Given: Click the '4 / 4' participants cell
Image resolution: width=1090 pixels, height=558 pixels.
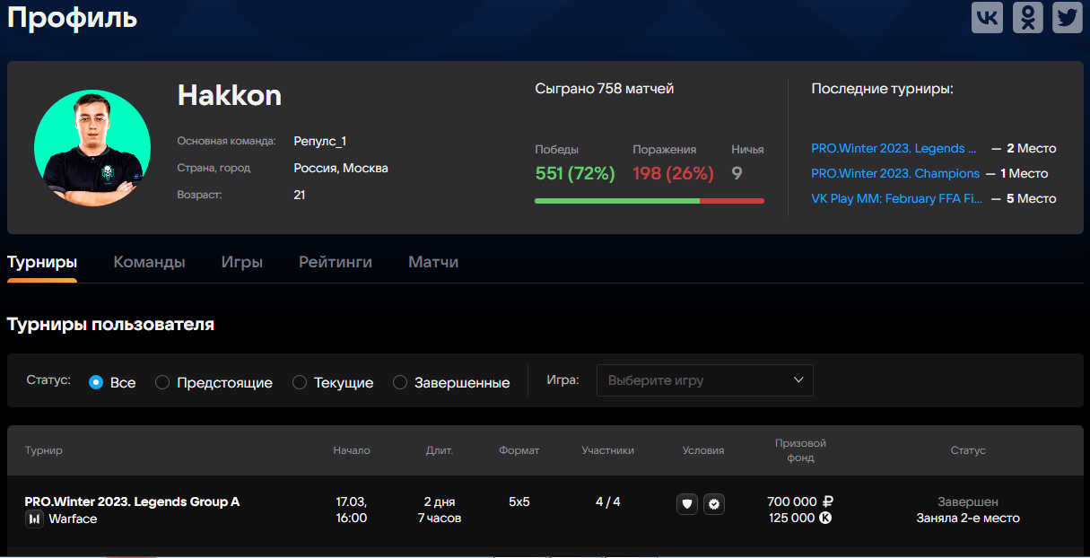Looking at the screenshot, I should pyautogui.click(x=608, y=501).
